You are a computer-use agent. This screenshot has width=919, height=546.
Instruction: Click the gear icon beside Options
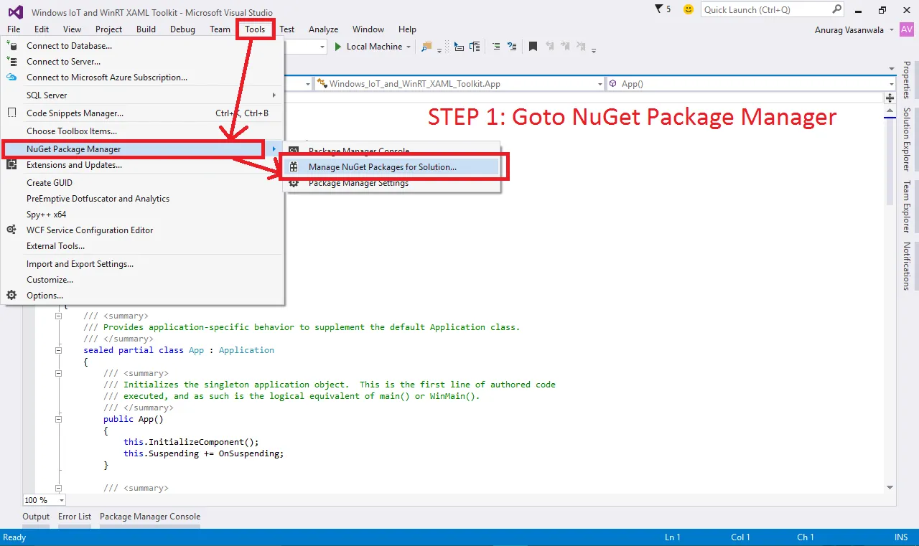tap(11, 296)
